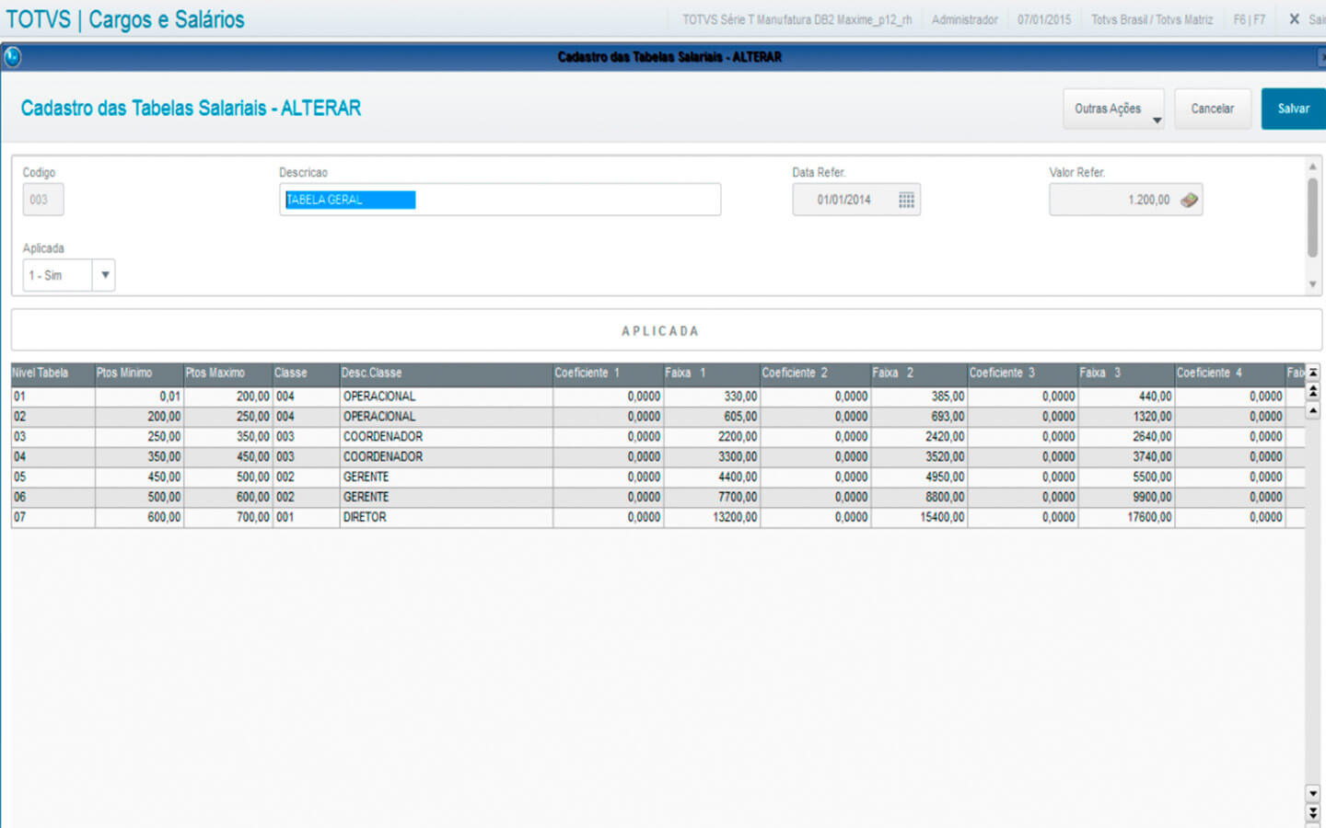
Task: Click the X icon beside Sair
Action: click(x=1294, y=19)
